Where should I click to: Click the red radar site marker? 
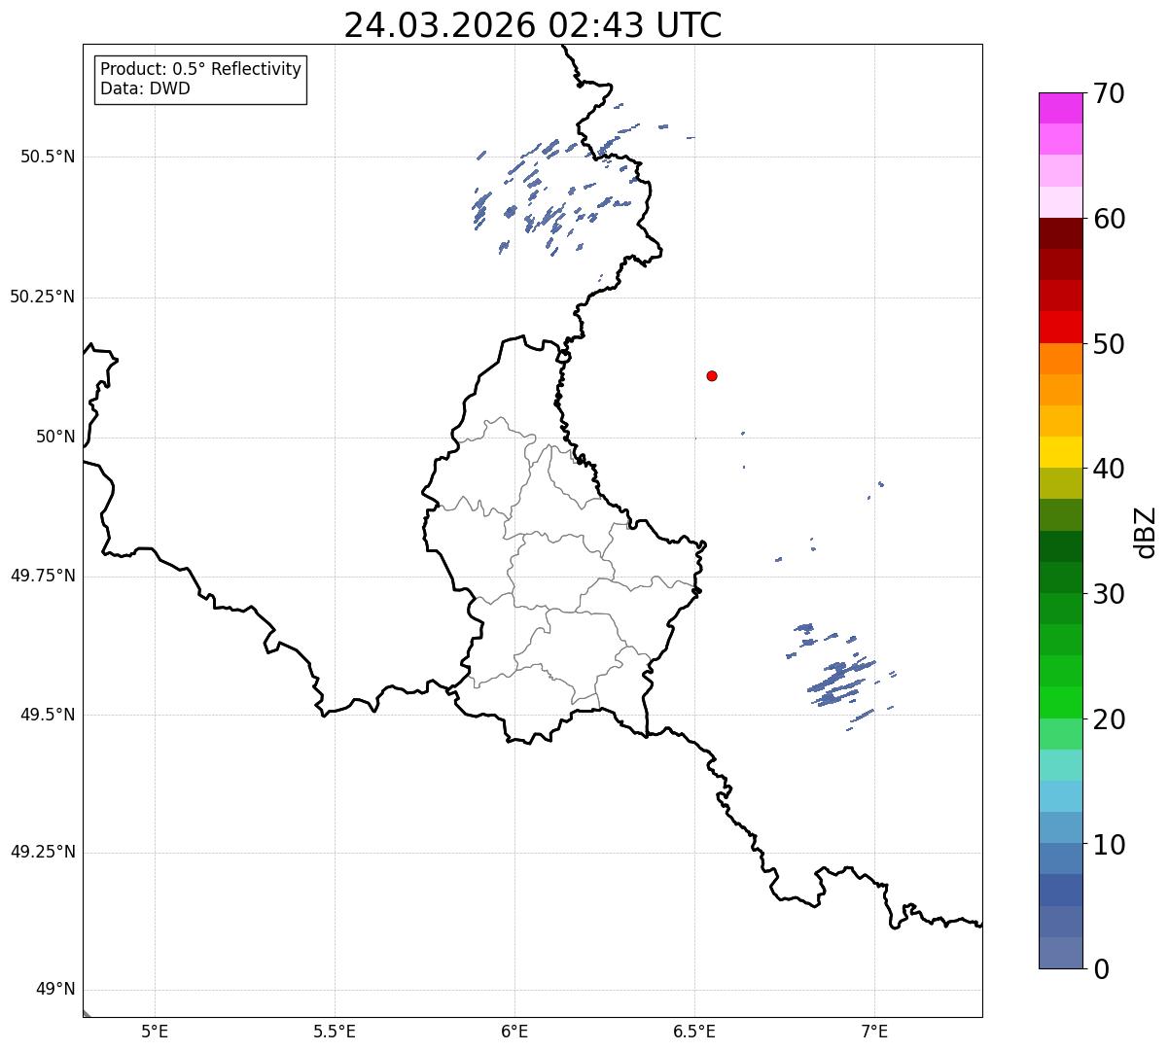click(712, 375)
